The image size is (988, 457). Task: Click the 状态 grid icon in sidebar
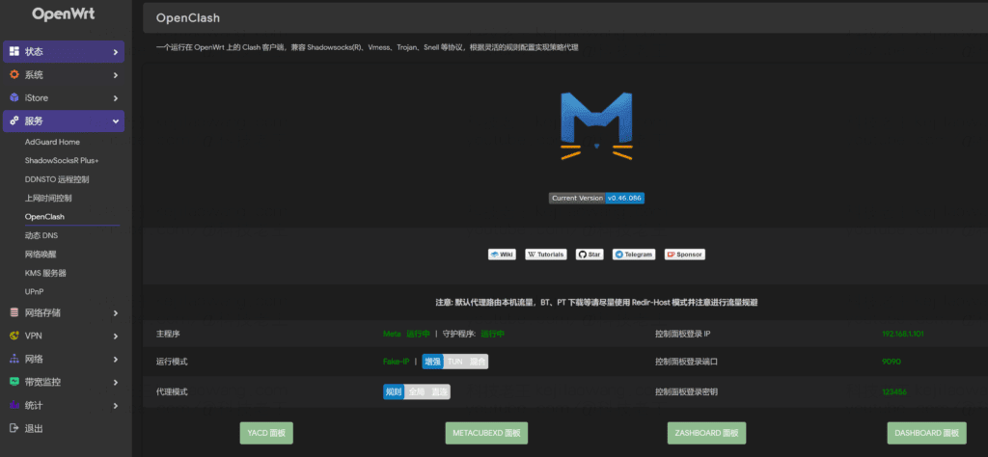click(x=14, y=52)
